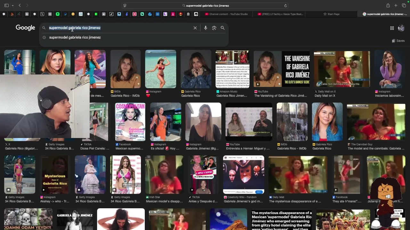
Task: Clear the Google search box text
Action: click(x=195, y=28)
